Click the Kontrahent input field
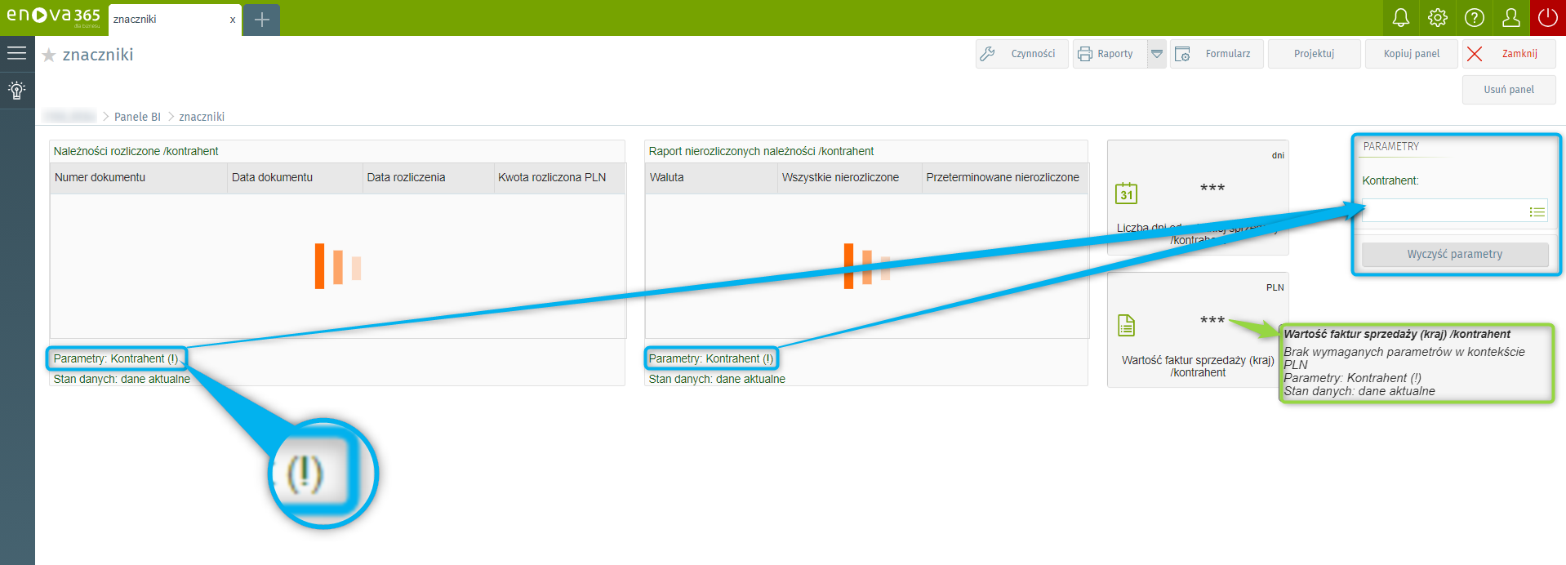Viewport: 1566px width, 565px height. [x=1443, y=212]
